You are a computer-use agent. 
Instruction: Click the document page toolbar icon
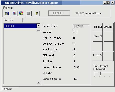pyautogui.click(x=14, y=13)
